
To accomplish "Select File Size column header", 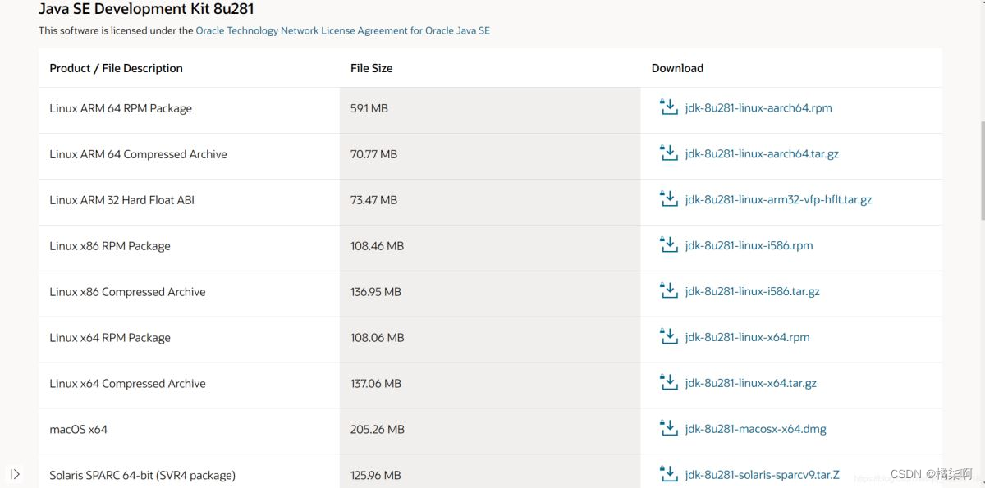I will [371, 68].
